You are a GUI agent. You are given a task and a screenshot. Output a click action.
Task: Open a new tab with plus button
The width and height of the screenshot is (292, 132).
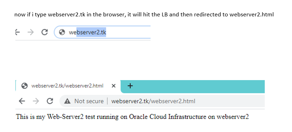pos(130,86)
